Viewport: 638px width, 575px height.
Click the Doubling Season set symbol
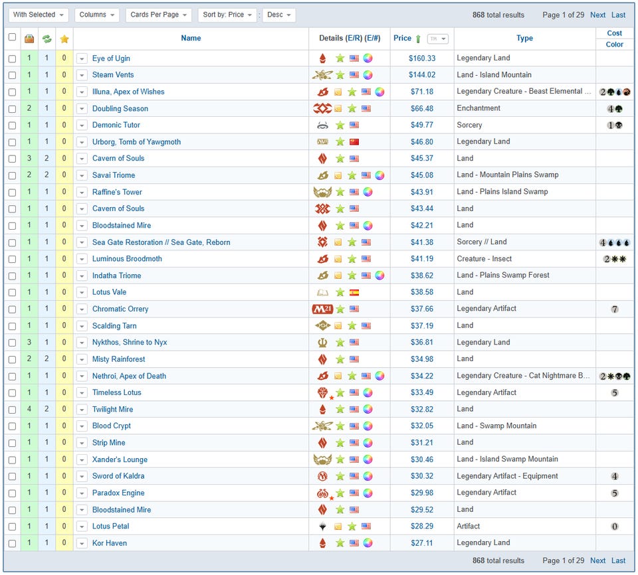click(x=322, y=109)
